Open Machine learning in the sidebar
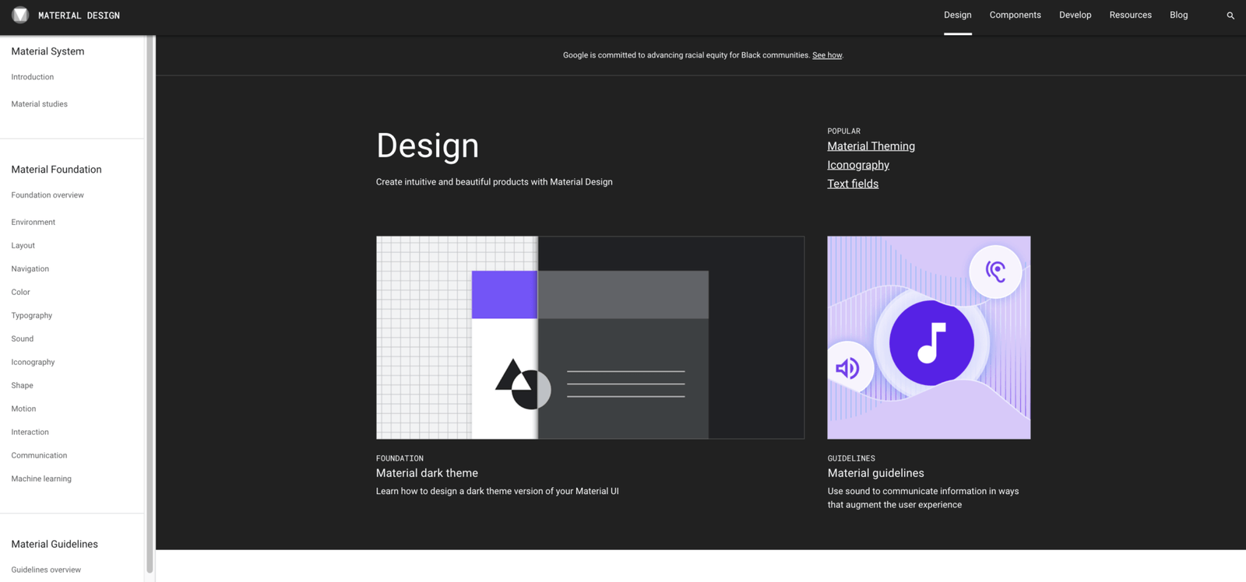Image resolution: width=1246 pixels, height=582 pixels. tap(41, 479)
